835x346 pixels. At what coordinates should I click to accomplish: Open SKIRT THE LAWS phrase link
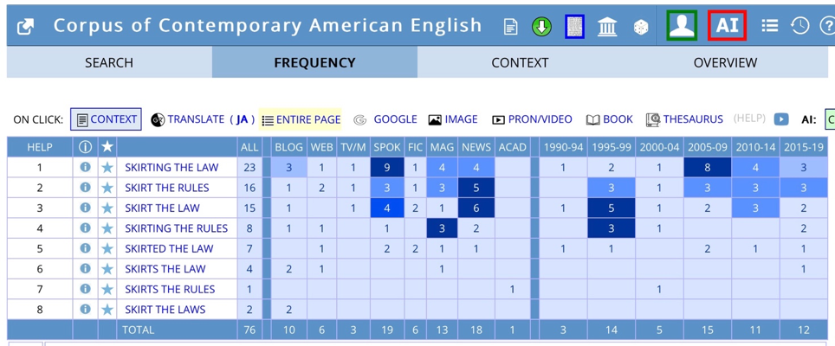165,310
